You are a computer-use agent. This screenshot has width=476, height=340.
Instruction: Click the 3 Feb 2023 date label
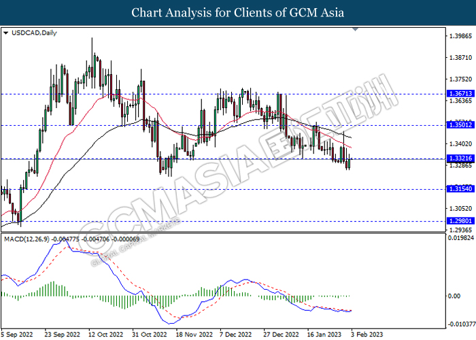(367, 335)
